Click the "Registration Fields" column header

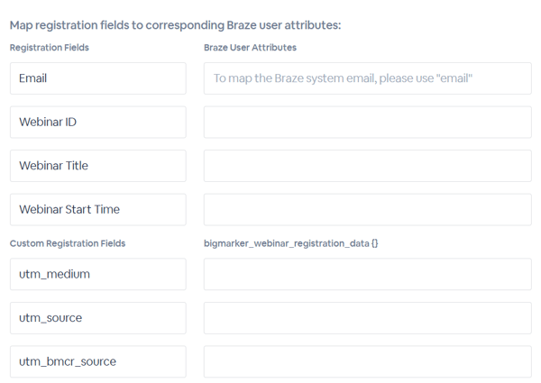[x=50, y=48]
